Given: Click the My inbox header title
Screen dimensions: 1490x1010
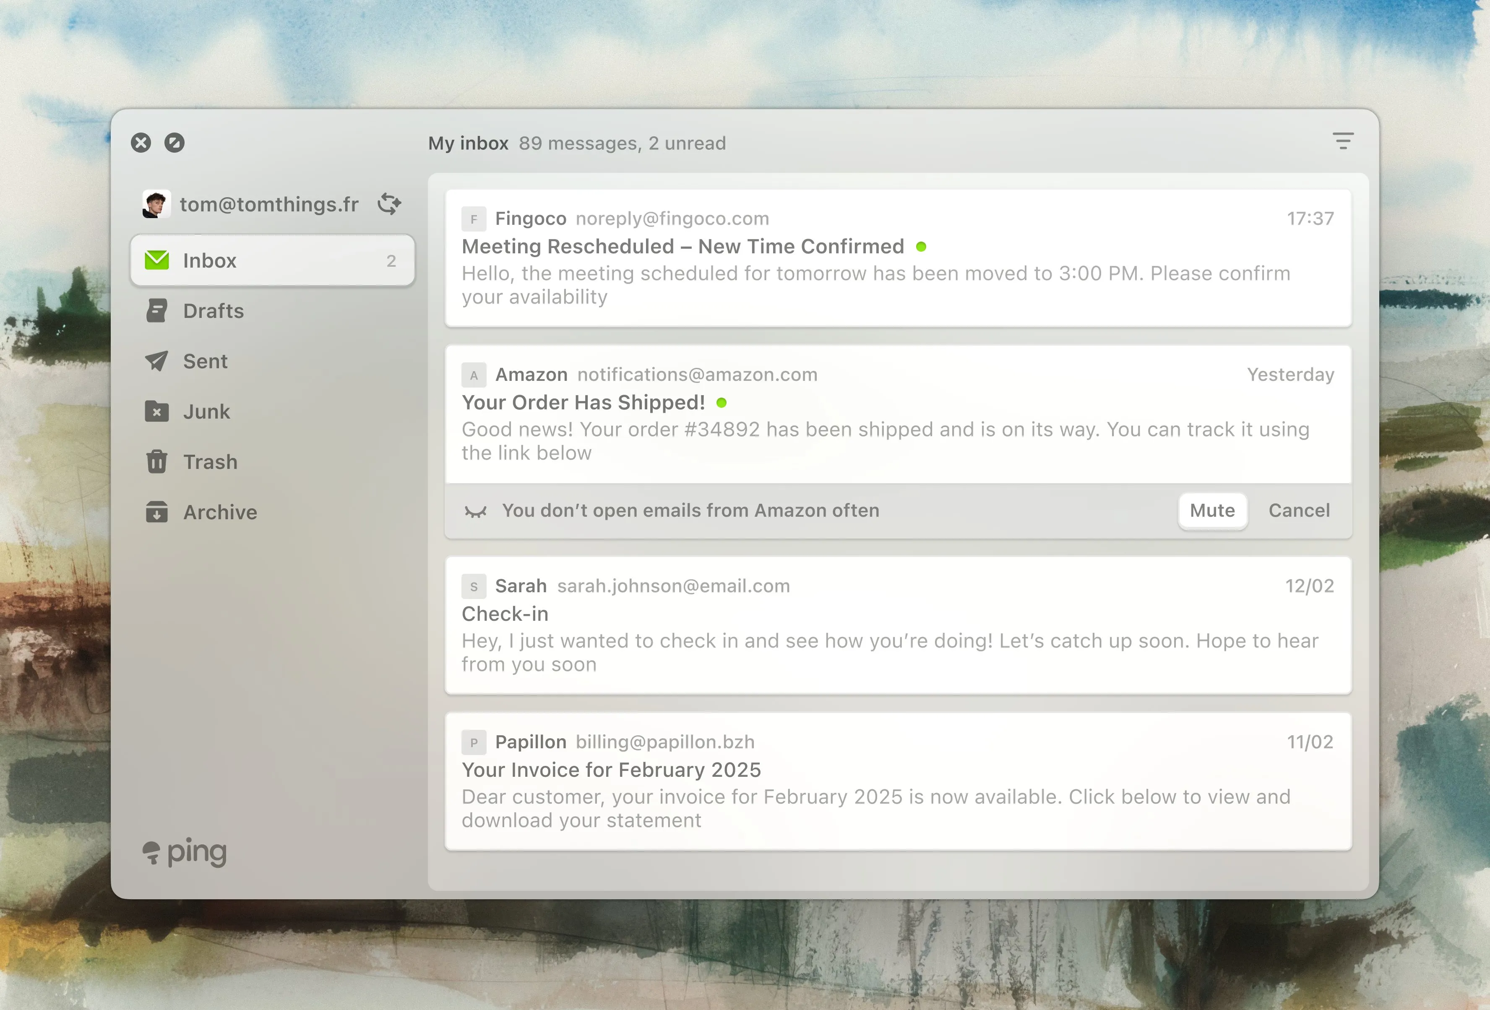Looking at the screenshot, I should [x=469, y=142].
